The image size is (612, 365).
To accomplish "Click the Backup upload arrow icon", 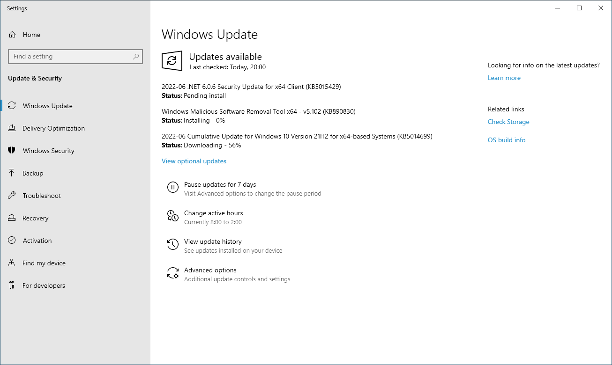I will point(12,173).
